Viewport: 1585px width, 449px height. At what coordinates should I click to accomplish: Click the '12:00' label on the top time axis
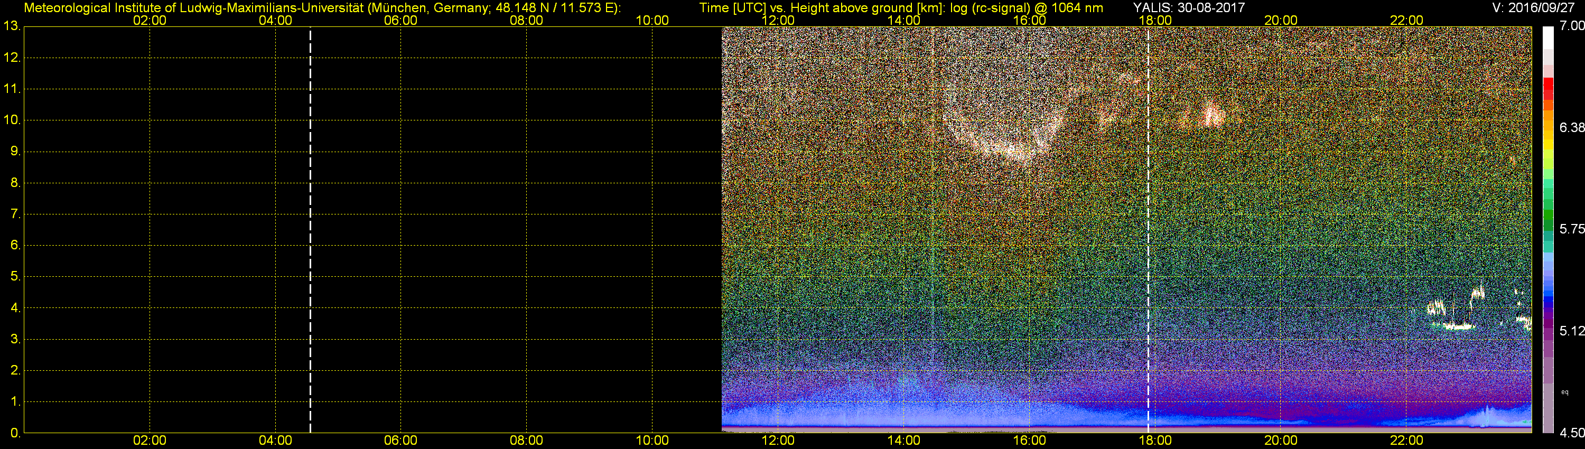tap(778, 20)
